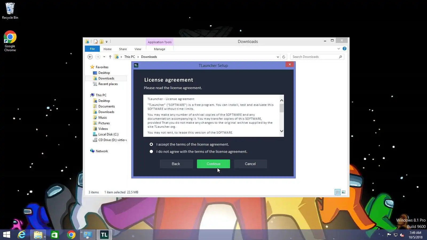Screen dimensions: 427x240
Task: Switch to Large icons view icon
Action: coord(343,192)
